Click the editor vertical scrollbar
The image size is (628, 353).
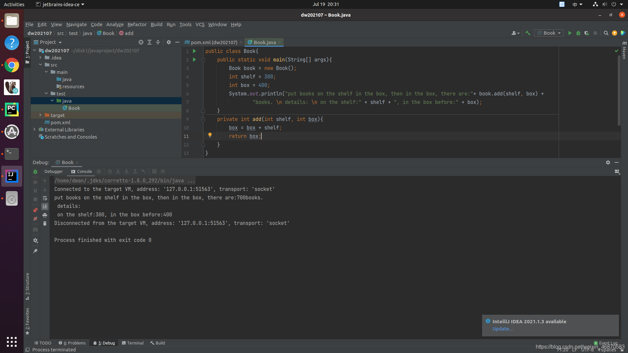(x=619, y=90)
